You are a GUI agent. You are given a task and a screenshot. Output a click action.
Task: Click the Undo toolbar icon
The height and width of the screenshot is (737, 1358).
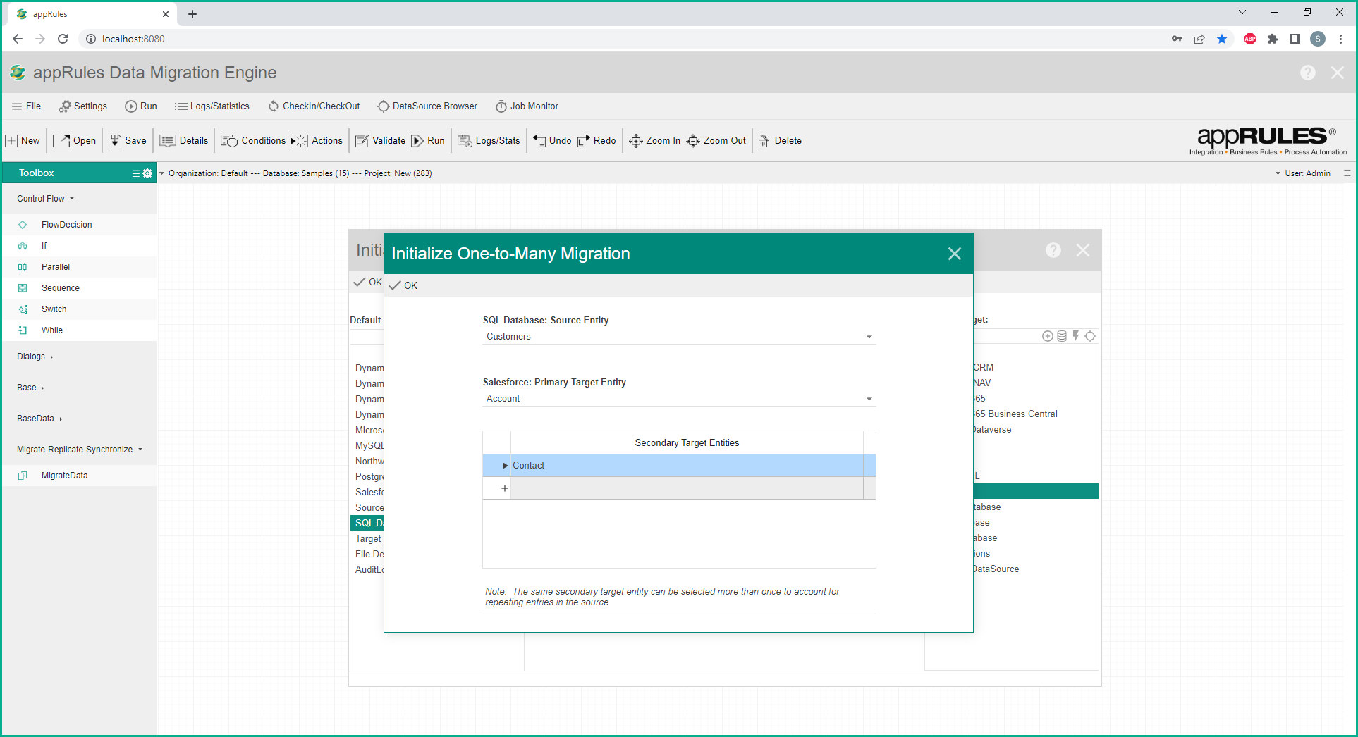click(x=539, y=141)
